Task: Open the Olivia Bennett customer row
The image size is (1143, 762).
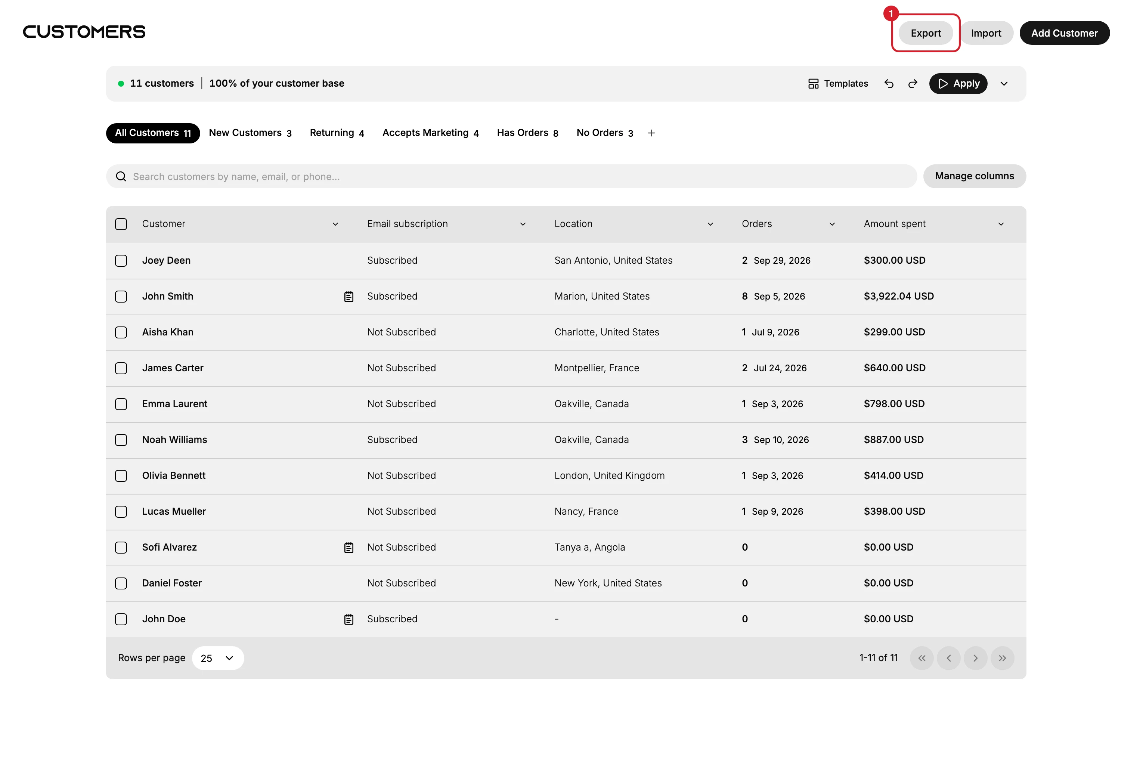Action: click(x=566, y=476)
